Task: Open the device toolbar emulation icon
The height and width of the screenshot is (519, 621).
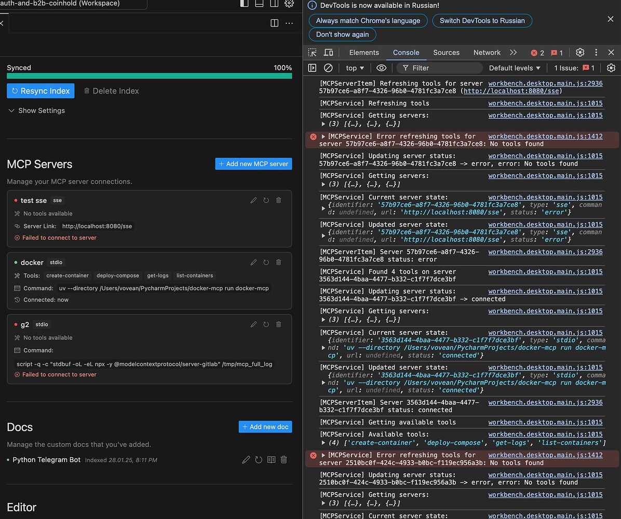Action: click(329, 52)
